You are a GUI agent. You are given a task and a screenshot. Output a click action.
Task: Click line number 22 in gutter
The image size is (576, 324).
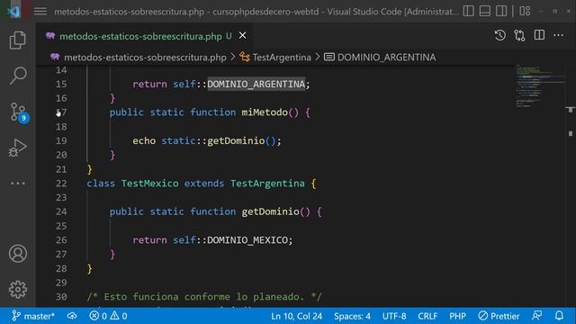(x=61, y=184)
